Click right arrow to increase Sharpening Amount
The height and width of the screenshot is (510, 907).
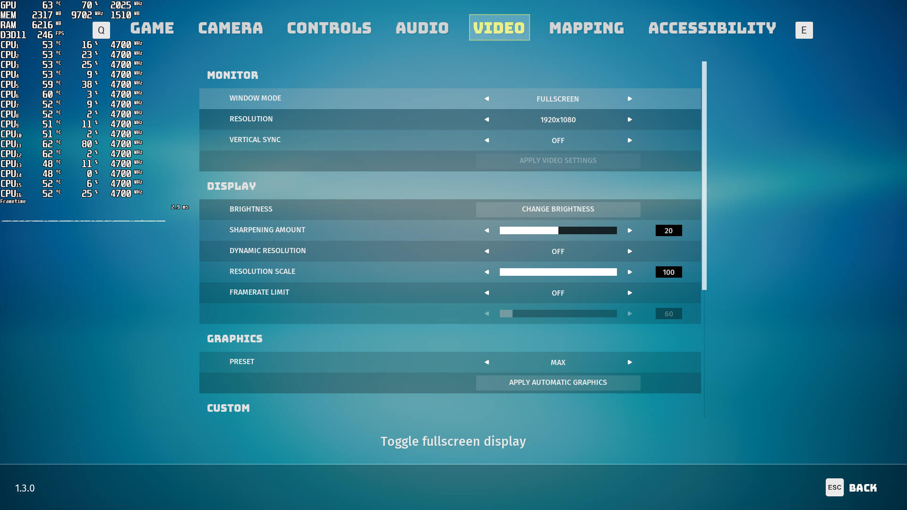(x=630, y=230)
